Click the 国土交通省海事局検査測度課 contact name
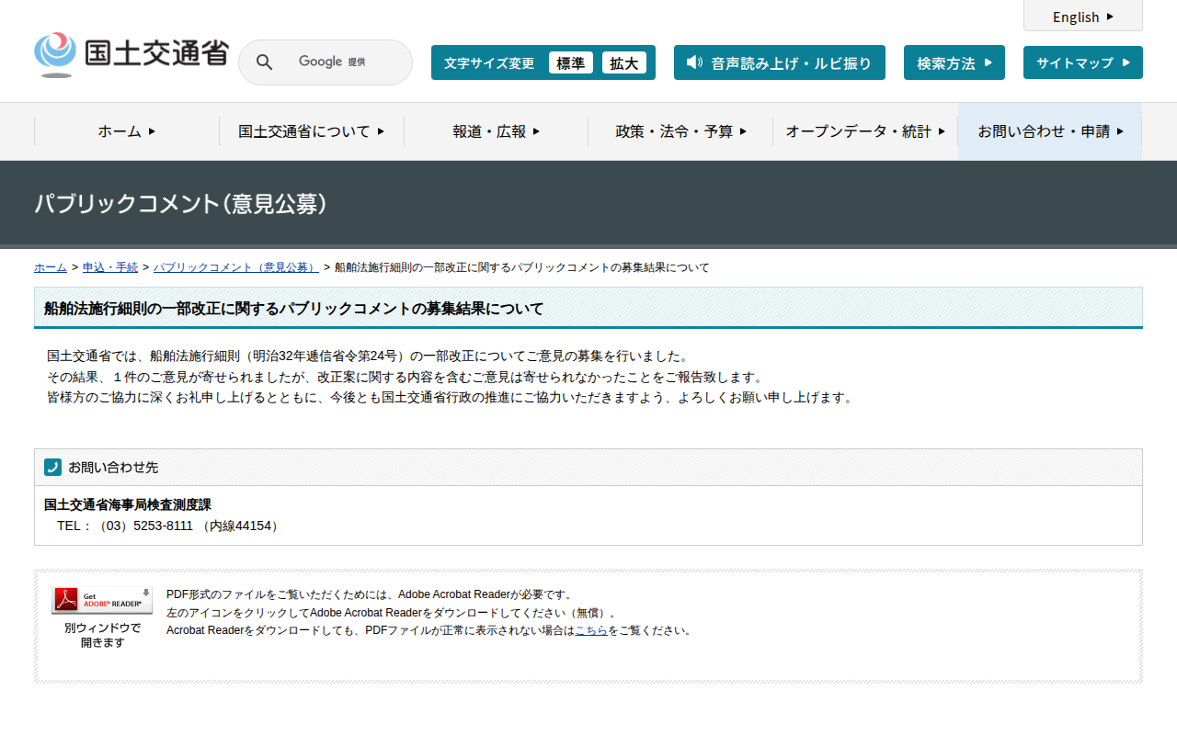This screenshot has height=735, width=1177. pos(128,504)
